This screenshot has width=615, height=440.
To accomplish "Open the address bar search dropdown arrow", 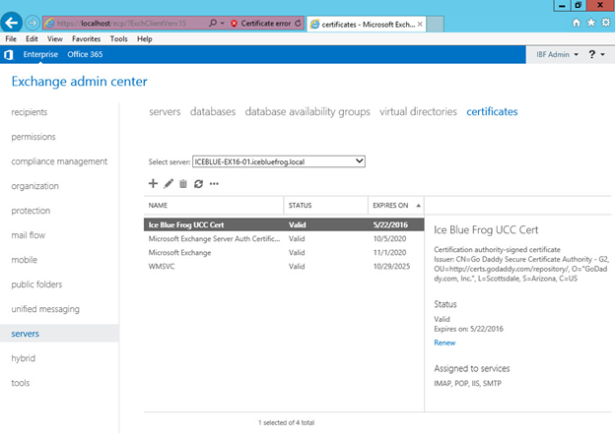I will click(x=223, y=23).
